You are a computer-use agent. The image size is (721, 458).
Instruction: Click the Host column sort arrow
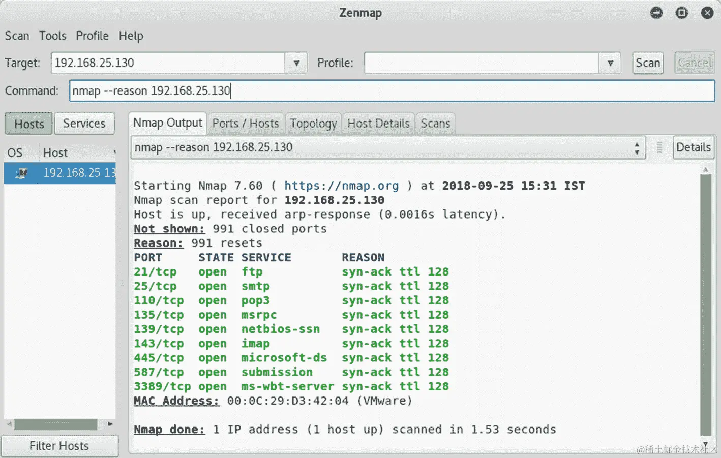114,153
